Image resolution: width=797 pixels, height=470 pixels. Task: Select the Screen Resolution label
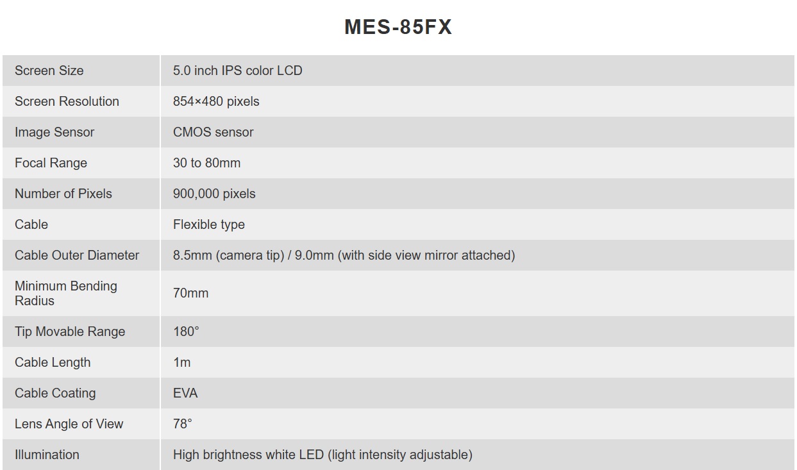[67, 101]
